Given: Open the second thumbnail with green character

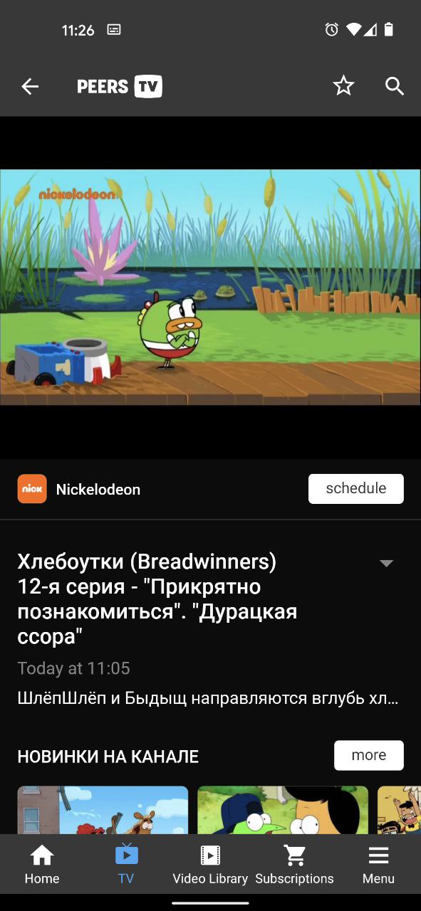Looking at the screenshot, I should coord(283,810).
